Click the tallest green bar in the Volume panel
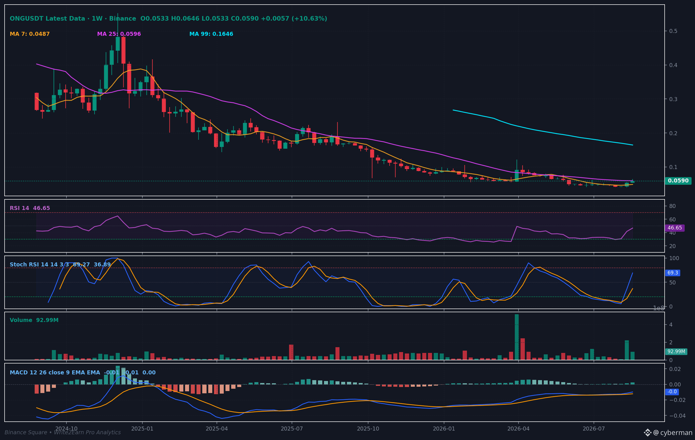 click(x=517, y=337)
